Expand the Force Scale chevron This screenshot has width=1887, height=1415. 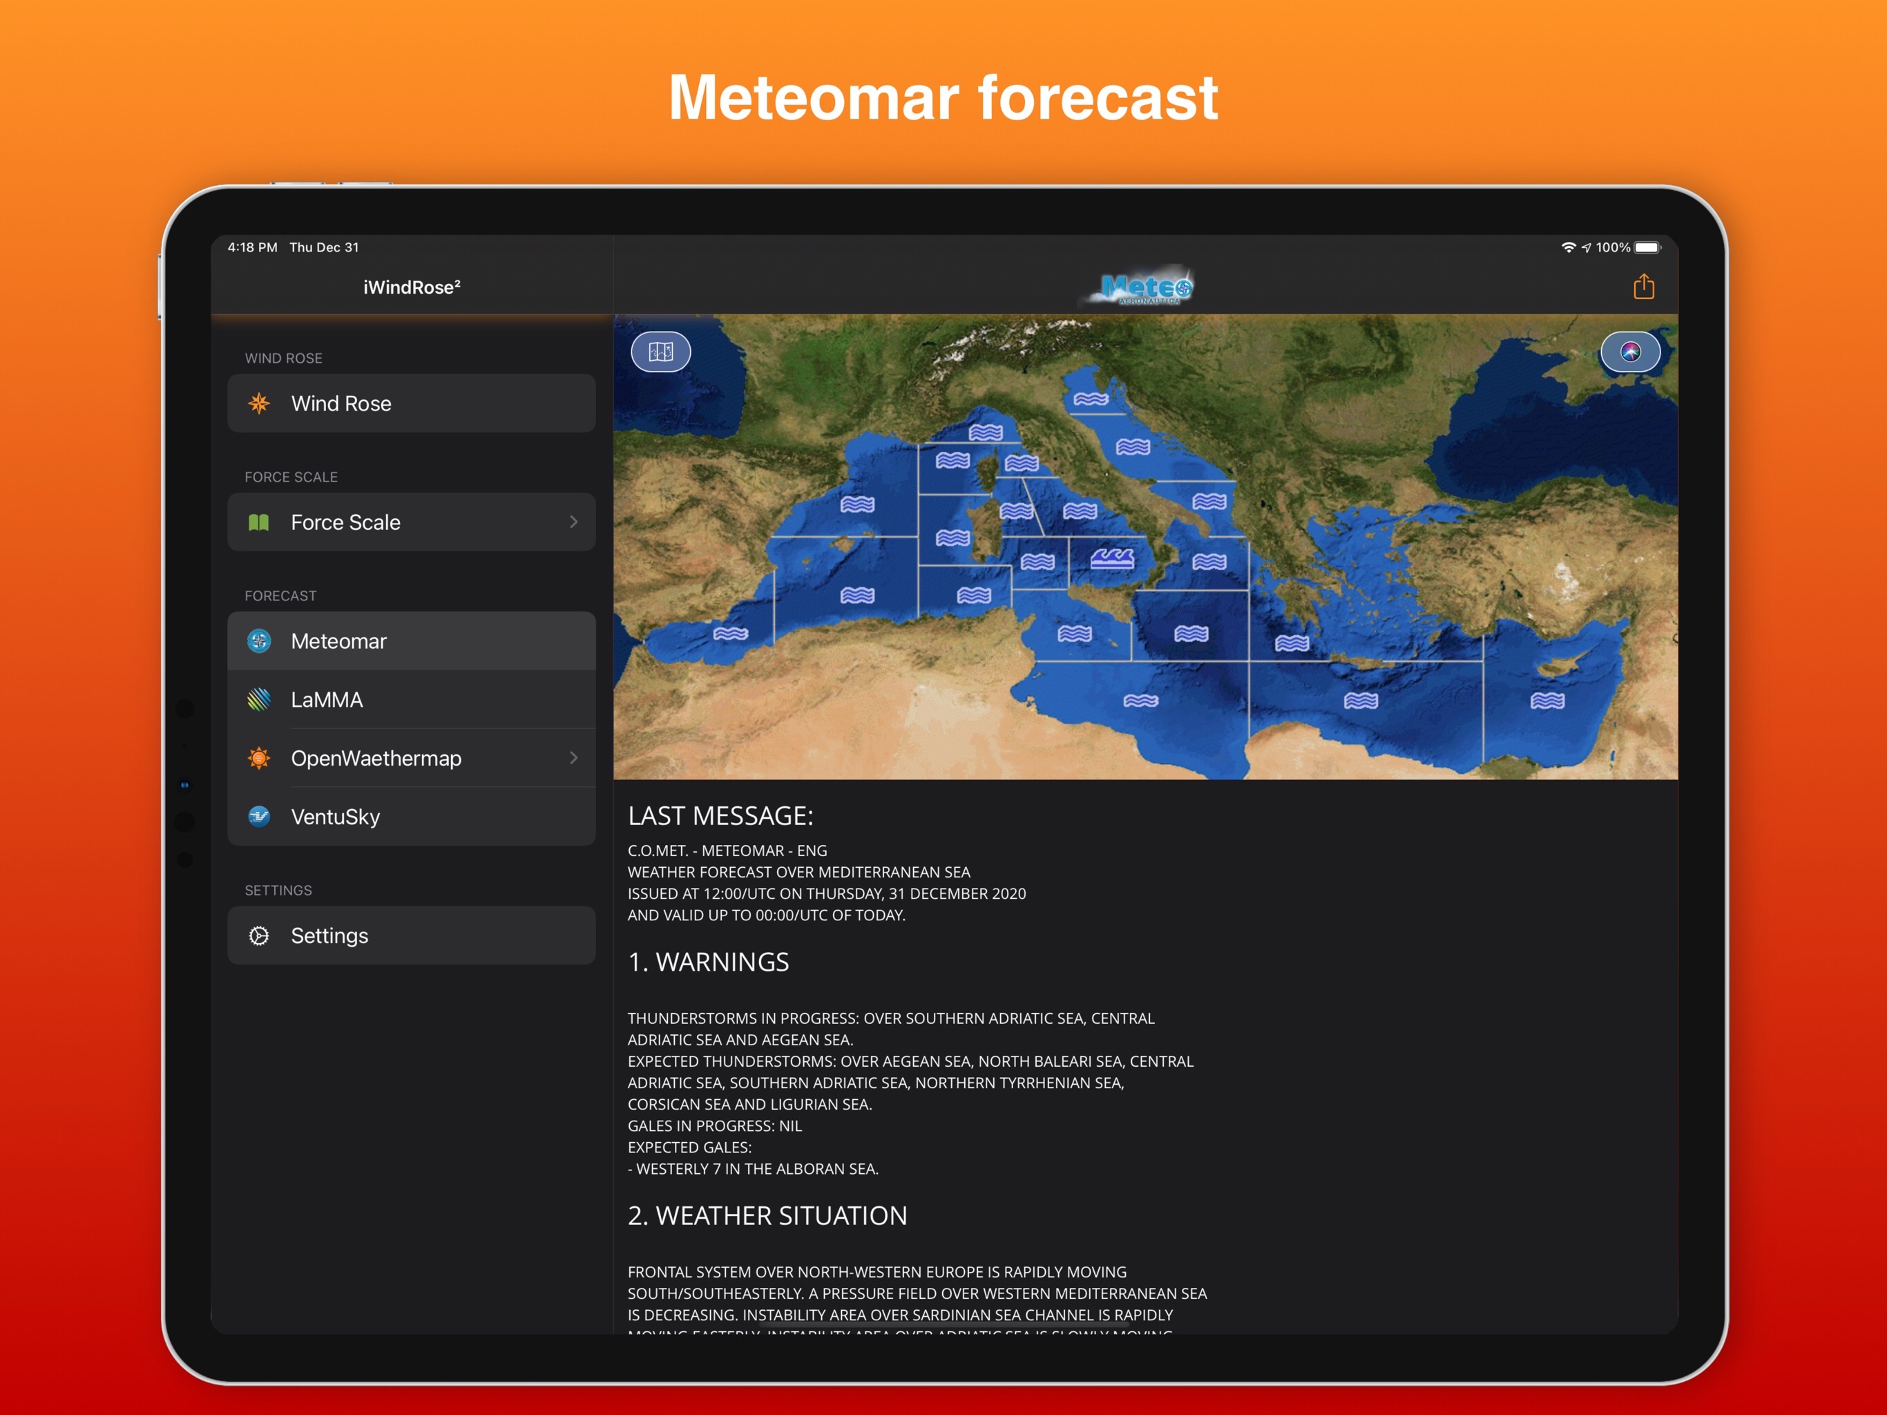click(x=573, y=522)
